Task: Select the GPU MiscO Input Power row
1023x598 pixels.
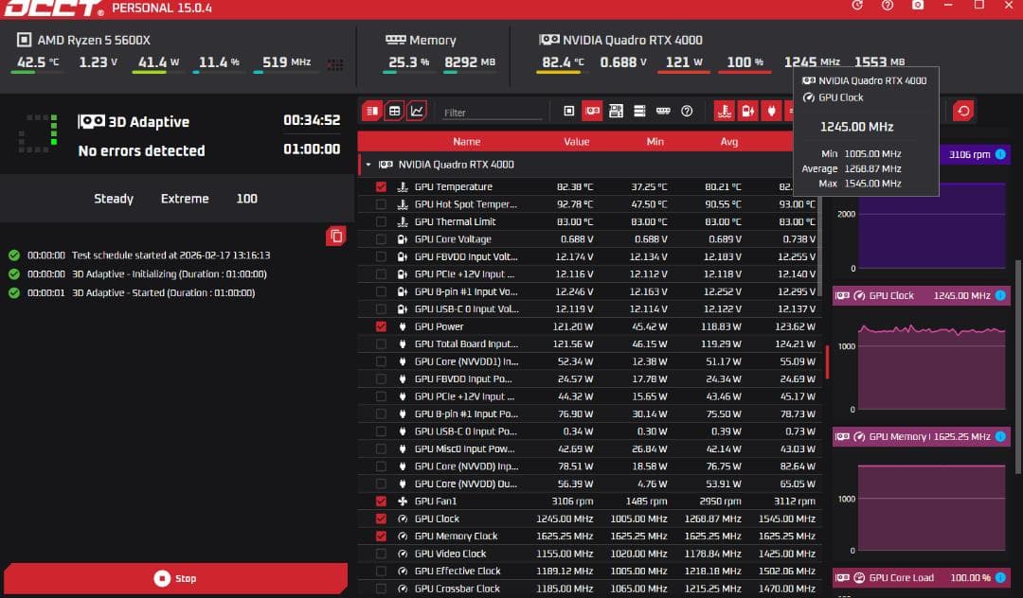Action: 590,448
